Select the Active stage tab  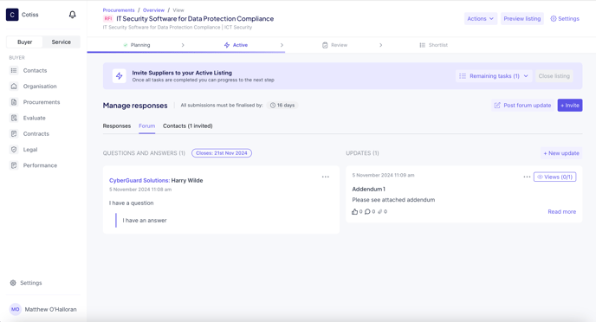(x=236, y=45)
